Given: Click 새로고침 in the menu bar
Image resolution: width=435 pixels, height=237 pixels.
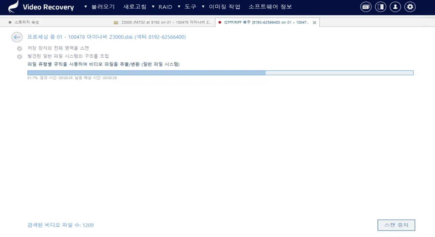Looking at the screenshot, I should tap(134, 7).
